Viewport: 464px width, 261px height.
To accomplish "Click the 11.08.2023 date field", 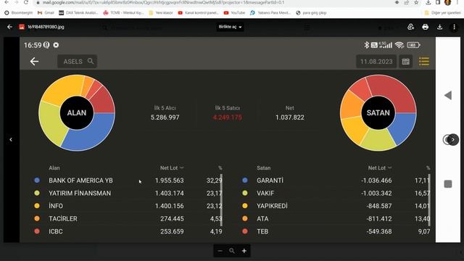I will click(376, 62).
